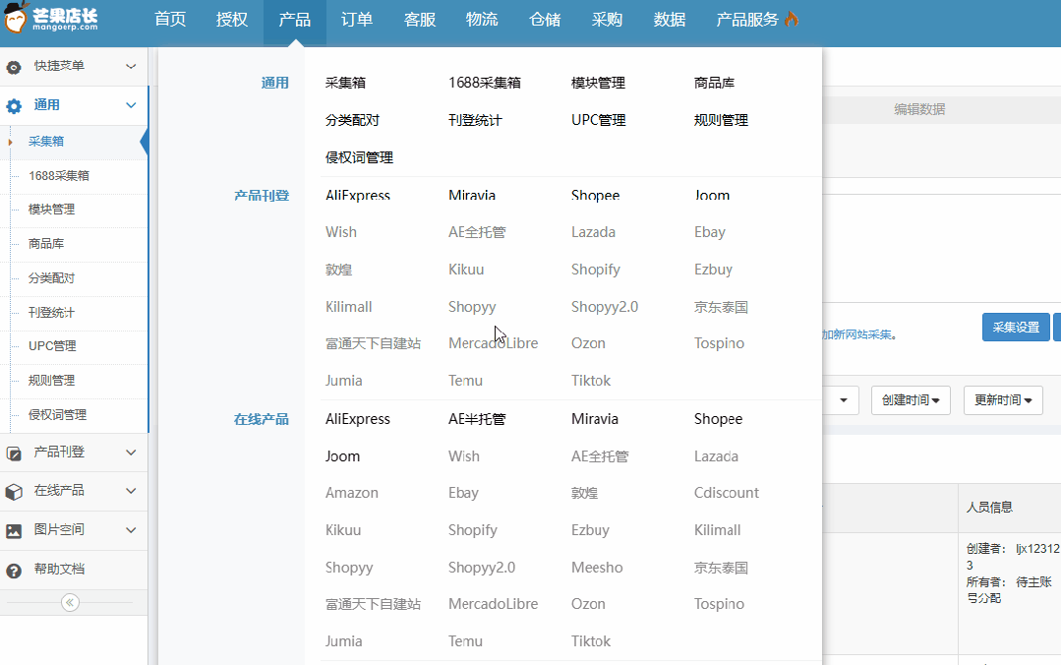Select UPC管理 in the sidebar
Screen dimensions: 1061x665
point(52,346)
